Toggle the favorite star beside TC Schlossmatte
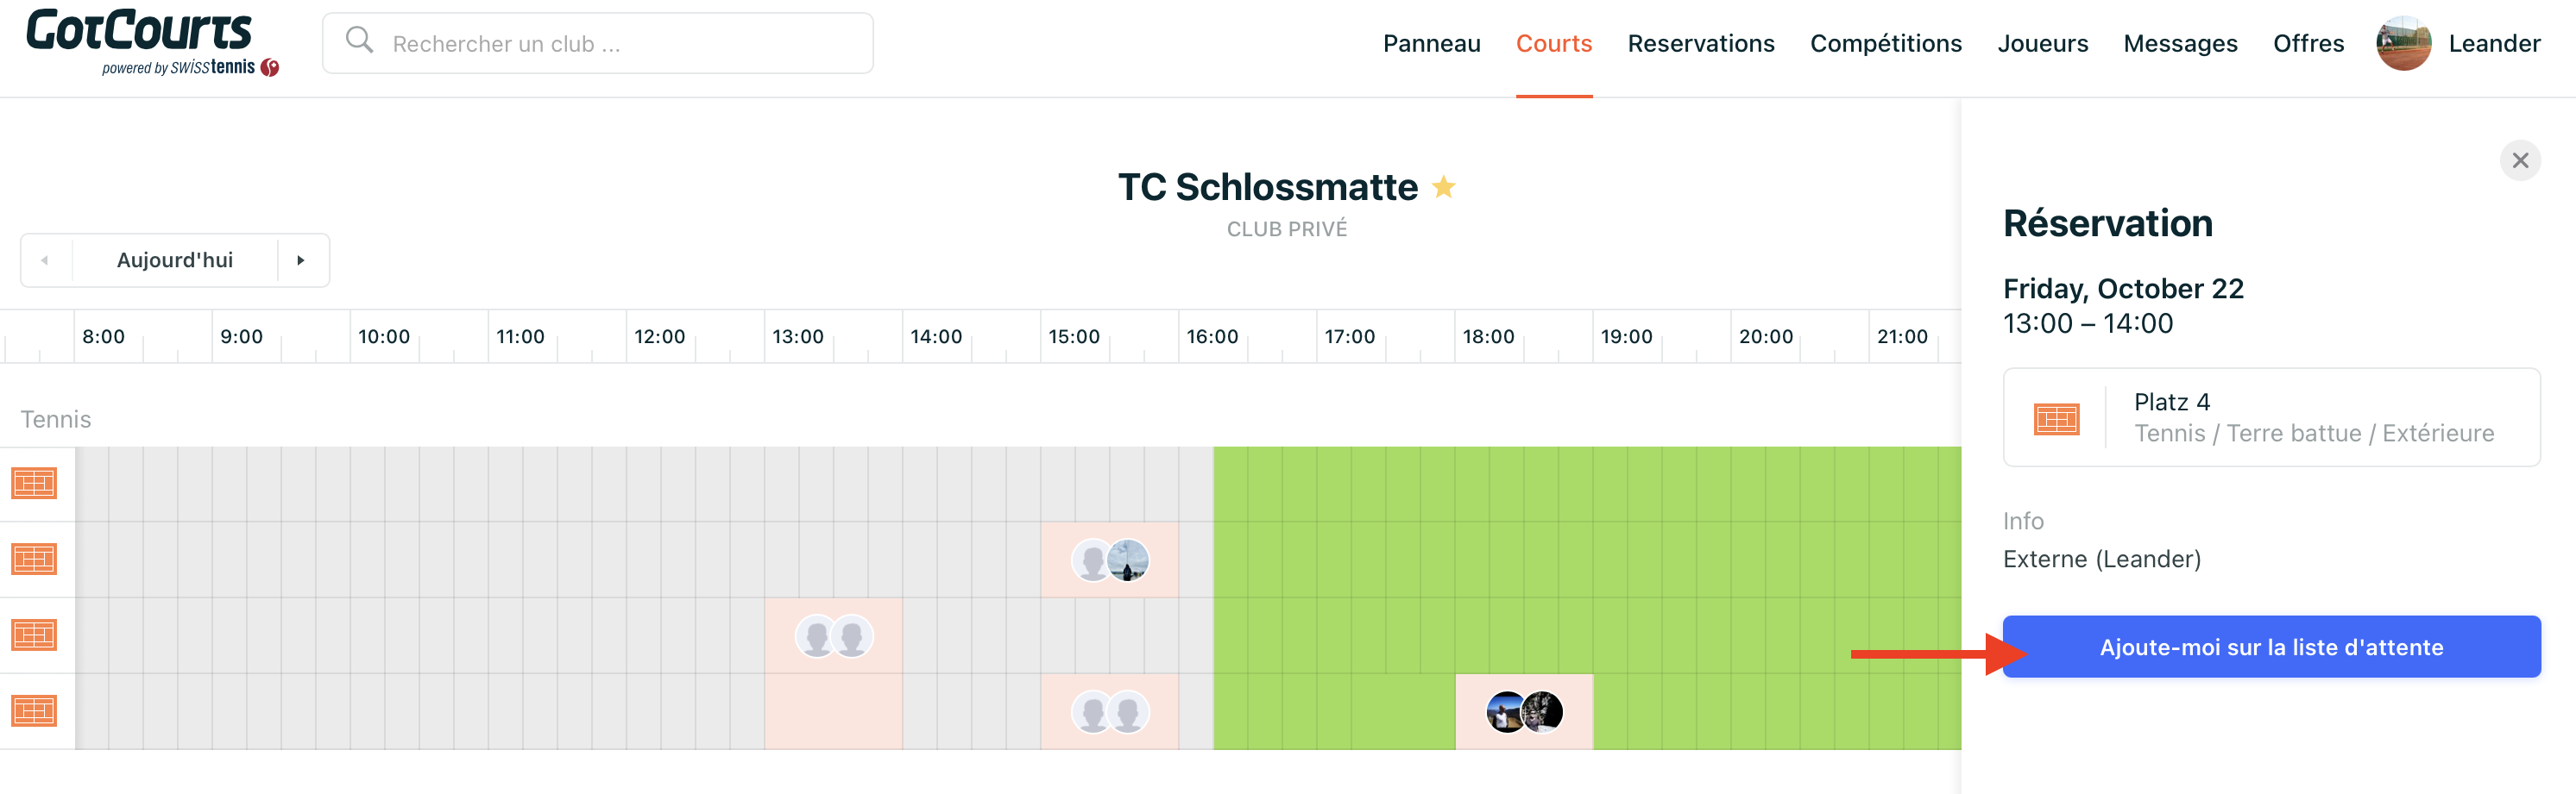This screenshot has width=2576, height=794. (x=1443, y=187)
